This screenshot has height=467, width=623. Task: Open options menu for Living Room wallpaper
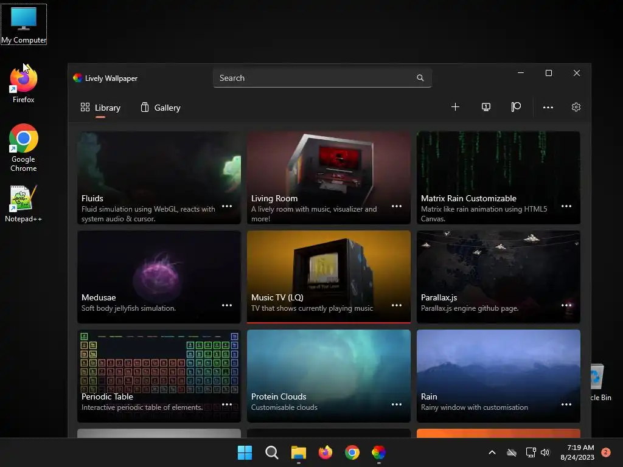(397, 206)
